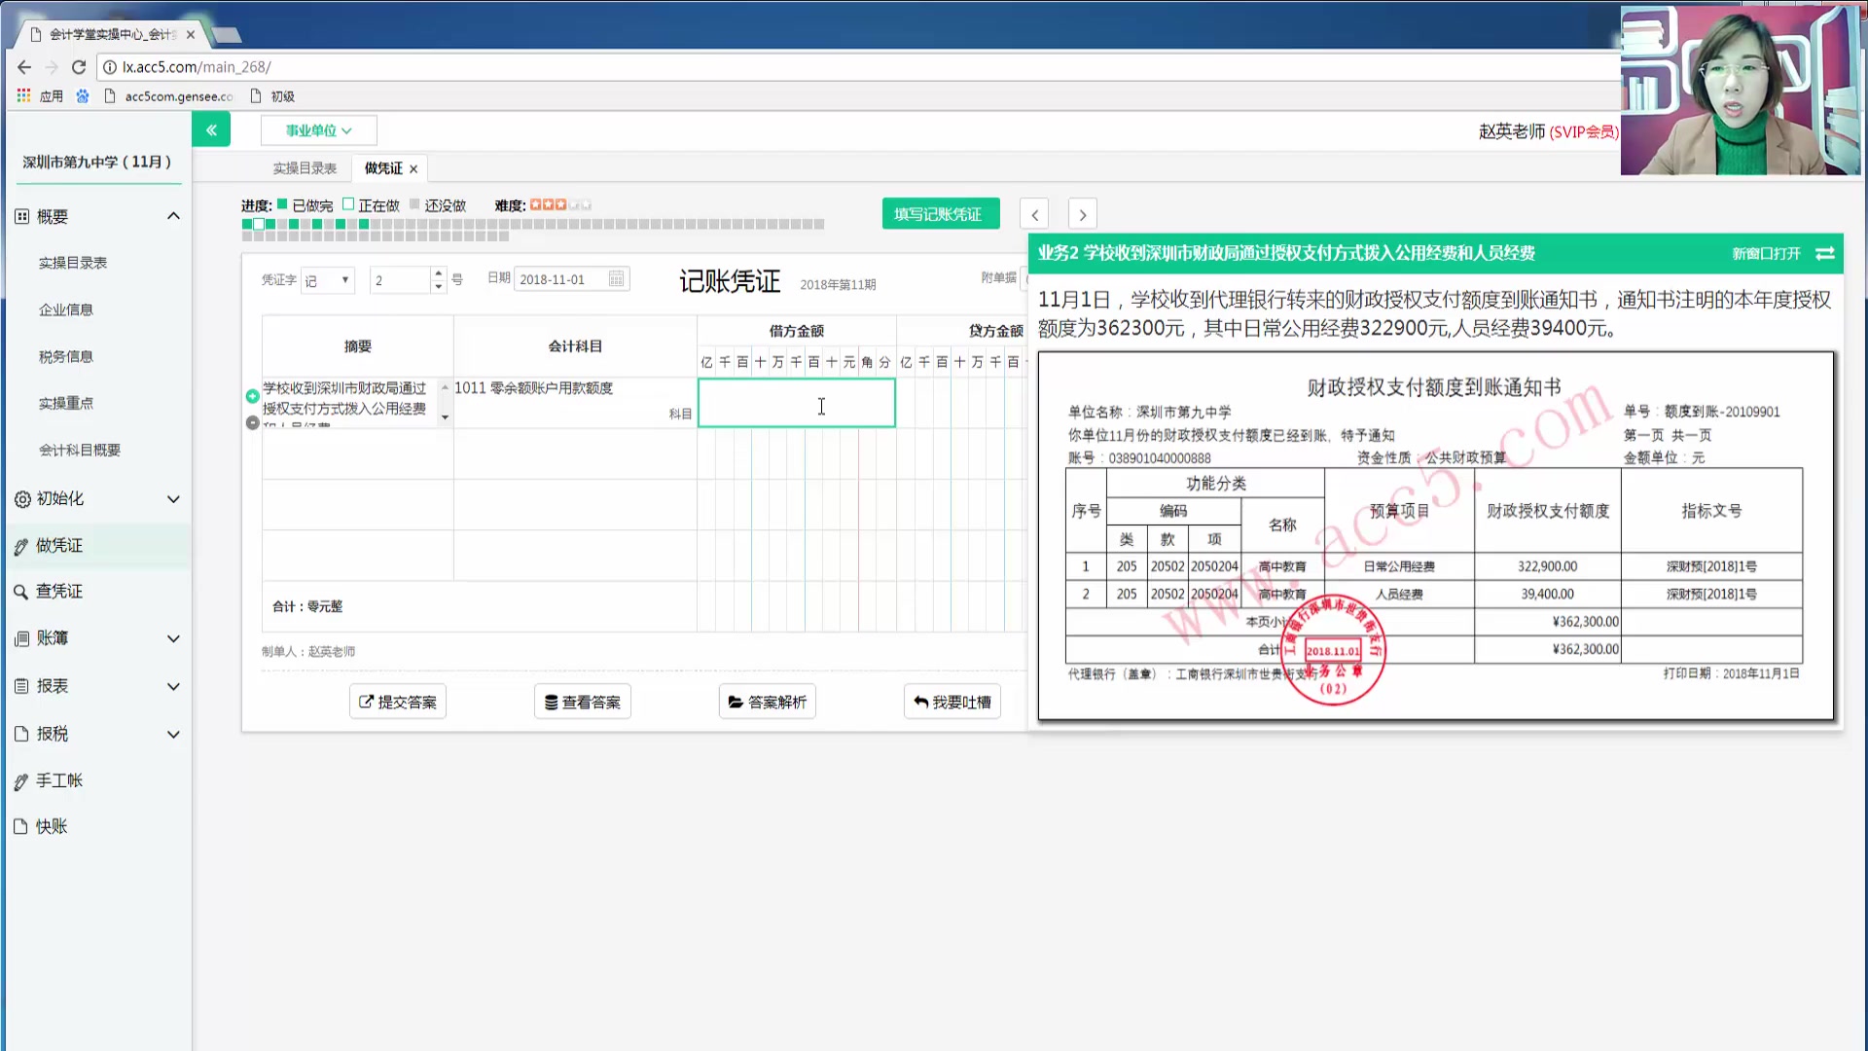Select the 手工帐 pen icon

(x=20, y=779)
